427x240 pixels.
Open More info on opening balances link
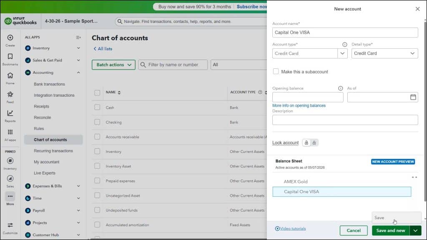point(299,105)
